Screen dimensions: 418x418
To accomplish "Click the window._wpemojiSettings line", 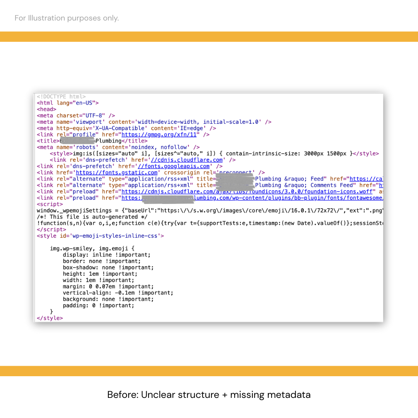I will pyautogui.click(x=210, y=211).
